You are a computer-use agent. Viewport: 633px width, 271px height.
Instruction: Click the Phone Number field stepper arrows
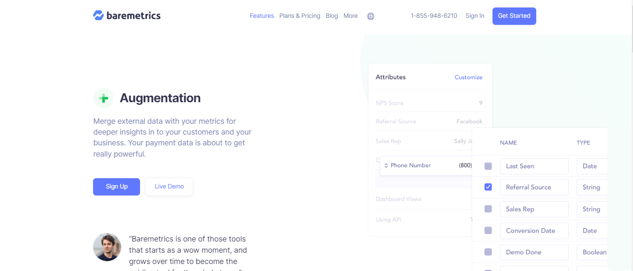click(x=386, y=165)
